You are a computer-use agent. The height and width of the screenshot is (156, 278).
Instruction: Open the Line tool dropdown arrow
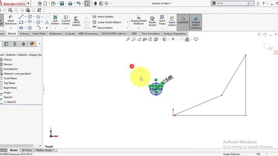pos(25,17)
